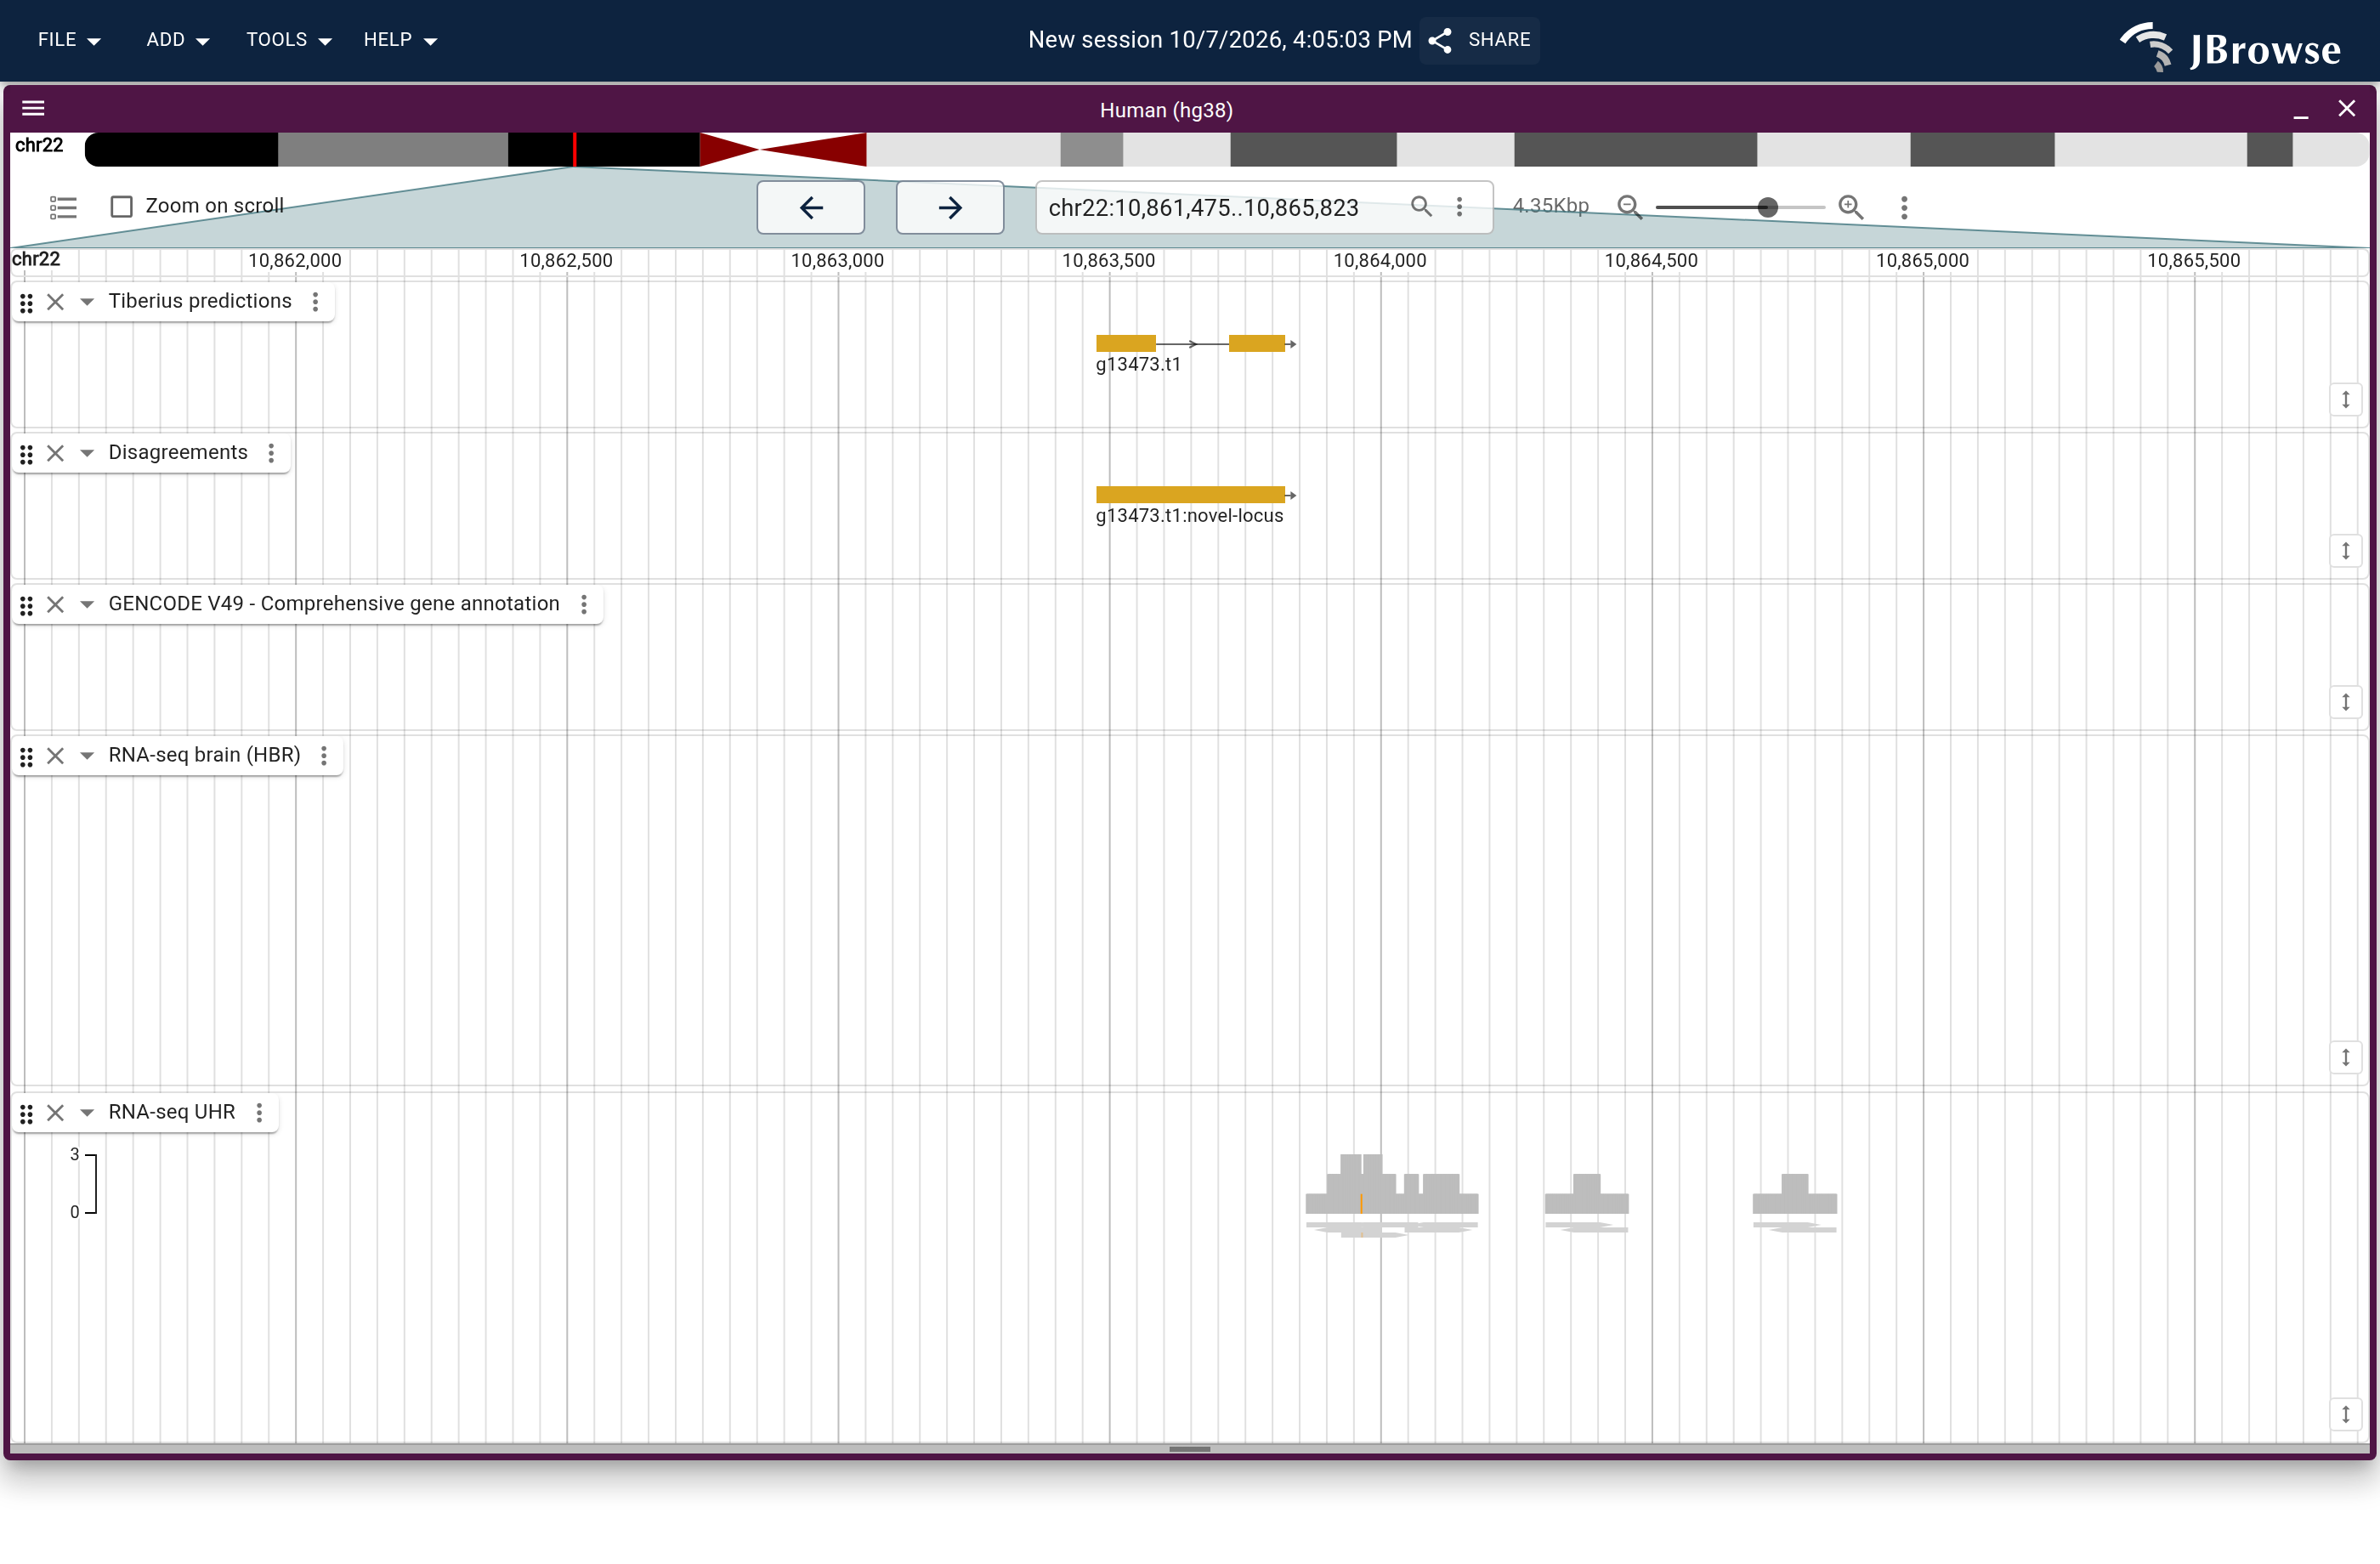Click the zoom in magnifier icon
Viewport: 2380px width, 1564px height.
click(1851, 207)
